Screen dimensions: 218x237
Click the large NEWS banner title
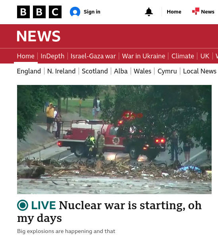(39, 36)
